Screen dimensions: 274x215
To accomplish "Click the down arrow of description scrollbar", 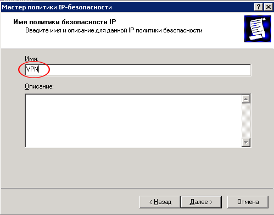I will 246,142.
